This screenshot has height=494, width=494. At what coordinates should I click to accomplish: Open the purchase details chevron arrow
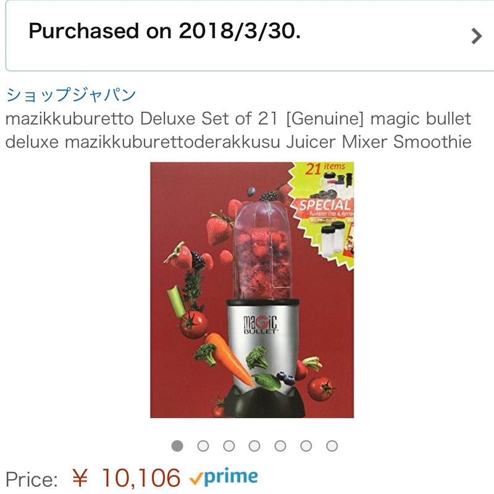[x=476, y=36]
